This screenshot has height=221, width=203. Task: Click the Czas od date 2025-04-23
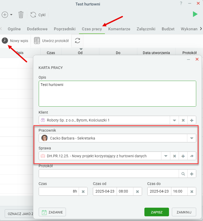105,191
